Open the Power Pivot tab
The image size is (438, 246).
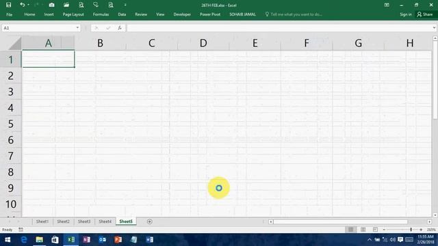pyautogui.click(x=210, y=14)
